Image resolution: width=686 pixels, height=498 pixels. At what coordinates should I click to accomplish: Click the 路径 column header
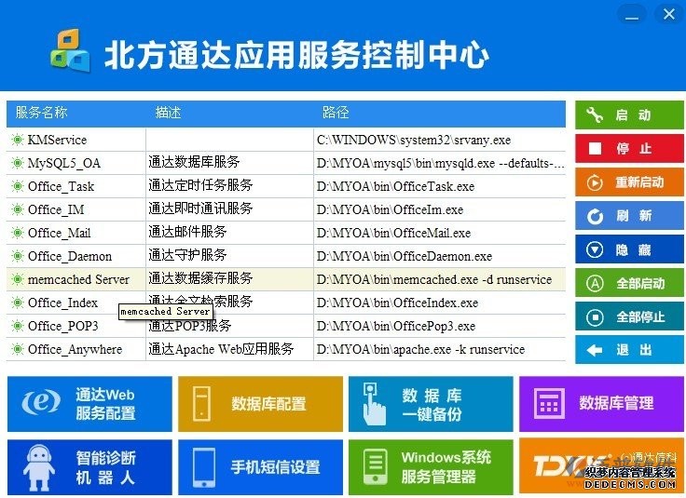336,113
